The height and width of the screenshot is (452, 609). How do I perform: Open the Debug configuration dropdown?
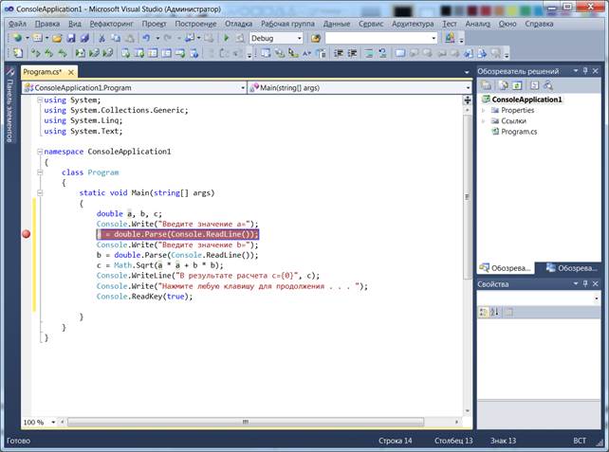299,38
